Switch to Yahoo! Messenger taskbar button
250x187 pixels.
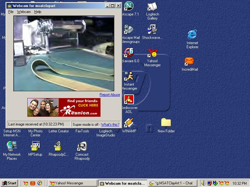coord(73,183)
